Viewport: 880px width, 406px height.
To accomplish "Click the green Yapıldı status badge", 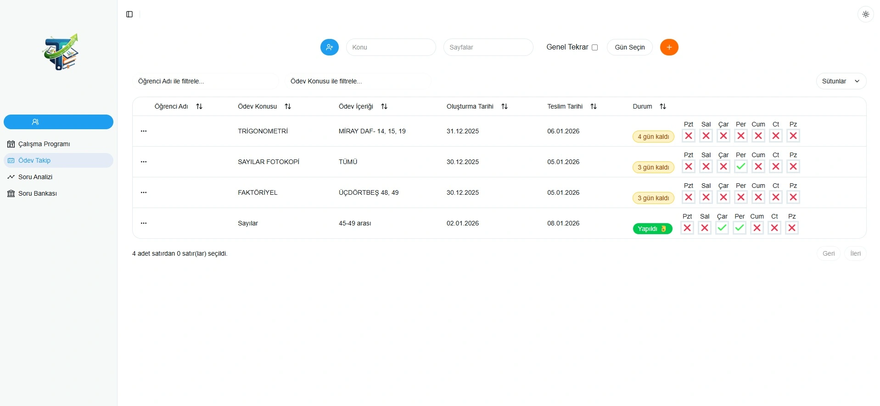I will pos(652,229).
